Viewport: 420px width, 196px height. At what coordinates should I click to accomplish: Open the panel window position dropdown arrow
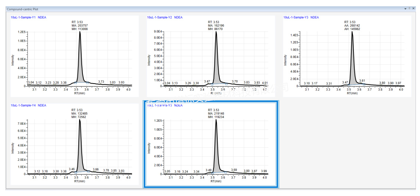406,9
